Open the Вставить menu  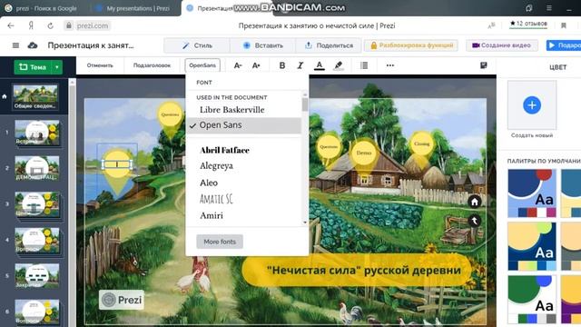[262, 45]
